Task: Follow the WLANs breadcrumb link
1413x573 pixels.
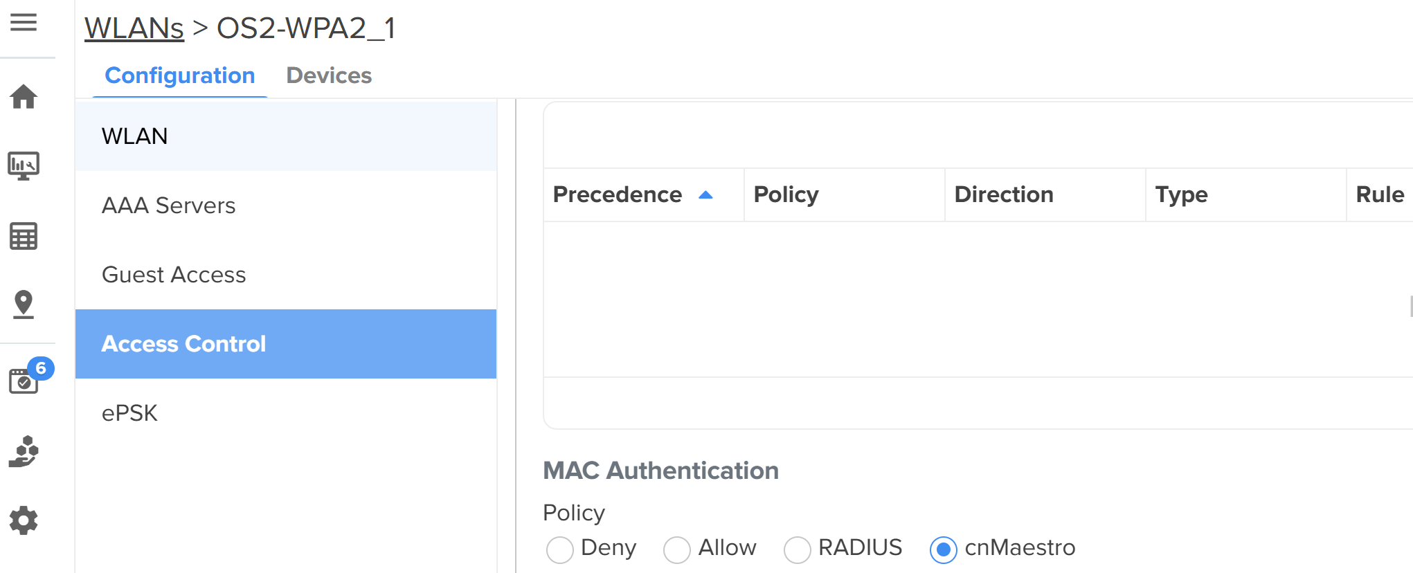Action: click(x=134, y=28)
